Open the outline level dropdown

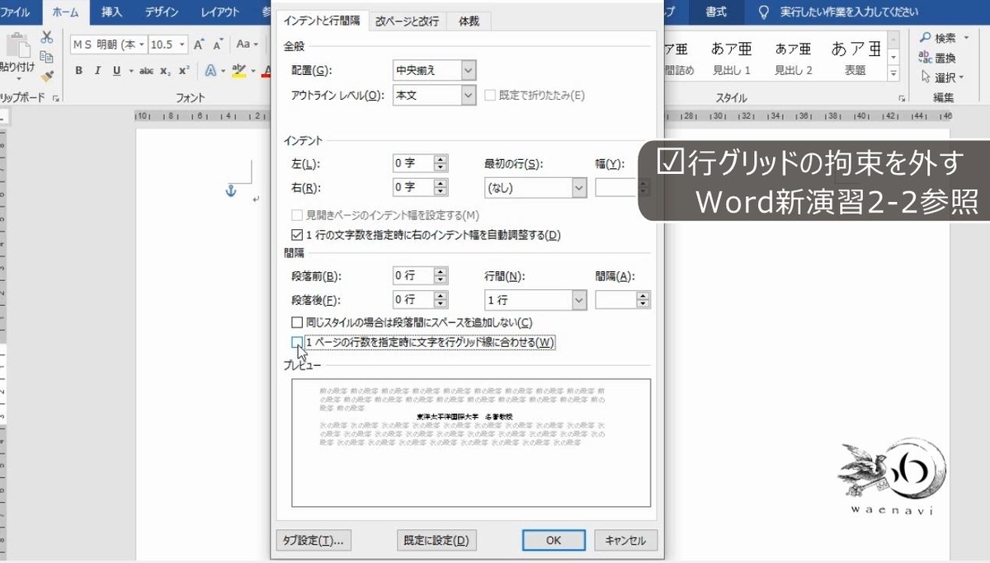tap(469, 95)
